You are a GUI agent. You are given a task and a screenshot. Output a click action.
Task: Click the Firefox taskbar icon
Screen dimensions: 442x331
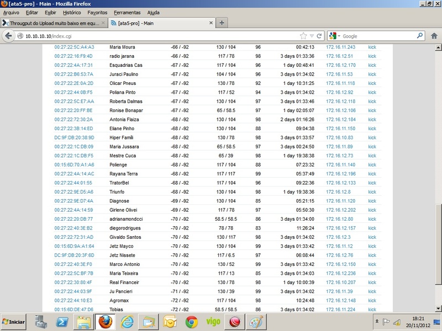click(106, 322)
